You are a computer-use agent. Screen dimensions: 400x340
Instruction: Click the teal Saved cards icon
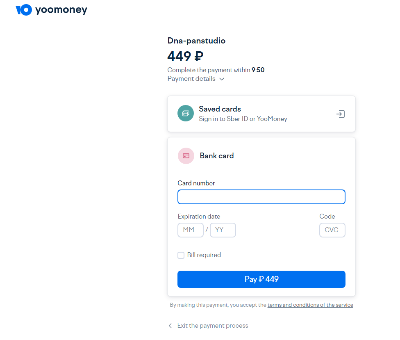(x=186, y=113)
